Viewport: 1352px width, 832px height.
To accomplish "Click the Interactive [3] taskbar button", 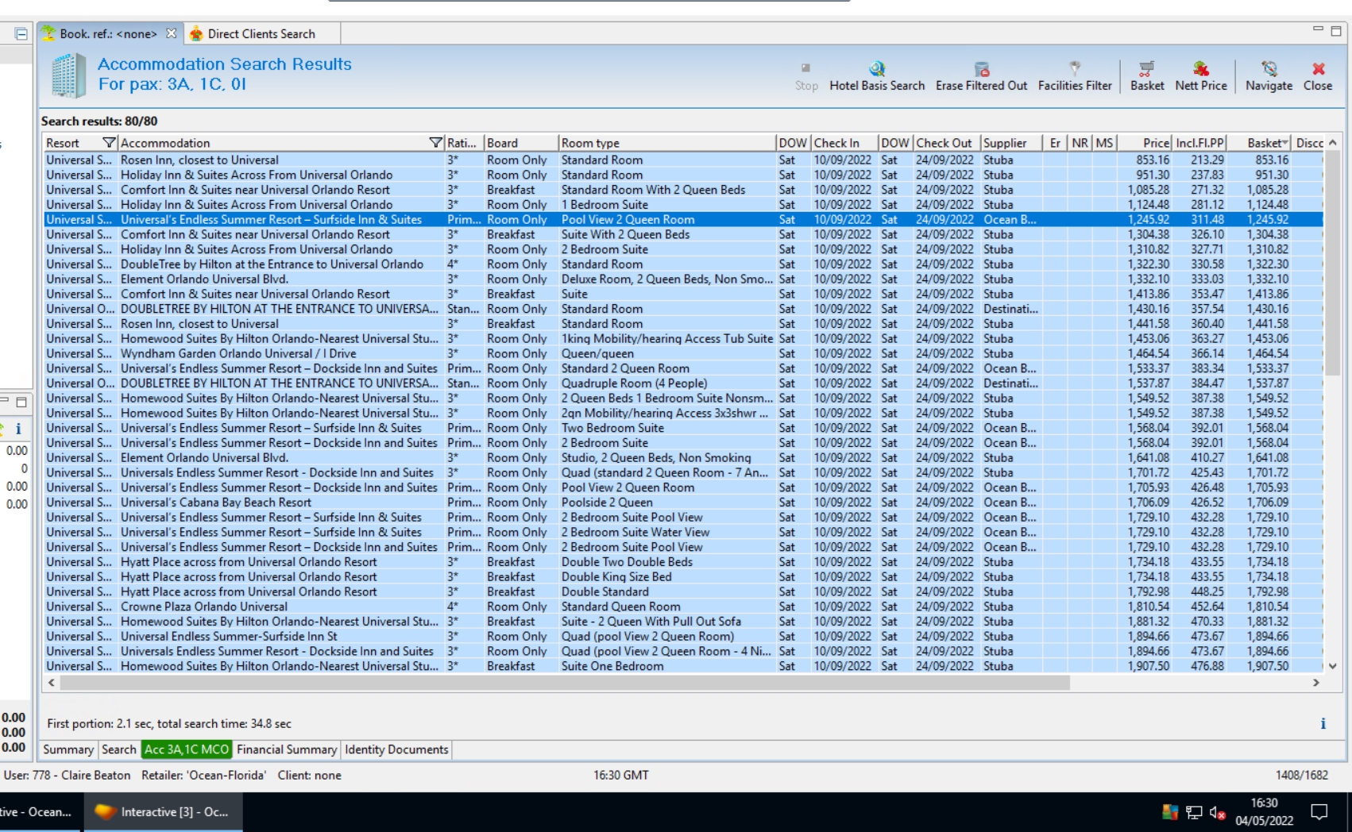I will tap(163, 812).
